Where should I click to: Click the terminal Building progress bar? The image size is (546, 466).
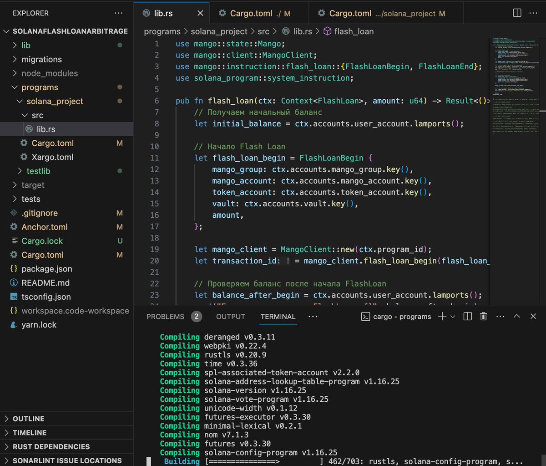pyautogui.click(x=264, y=461)
